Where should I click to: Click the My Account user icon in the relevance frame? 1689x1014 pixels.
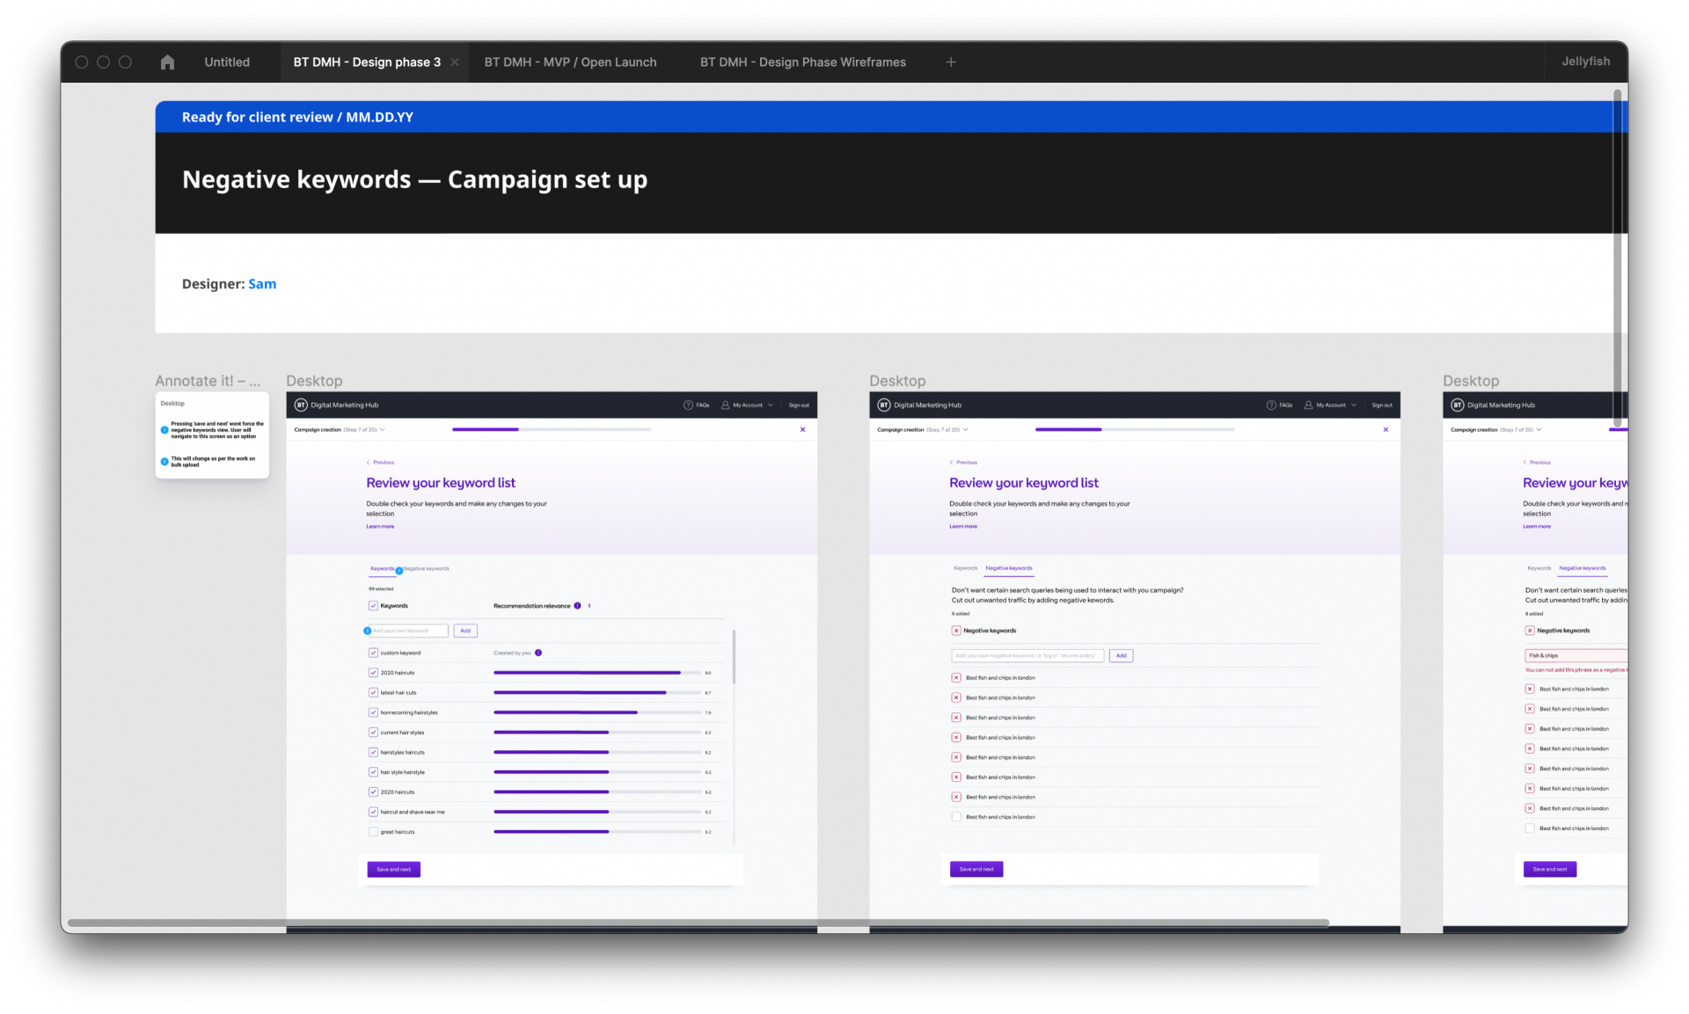point(726,405)
